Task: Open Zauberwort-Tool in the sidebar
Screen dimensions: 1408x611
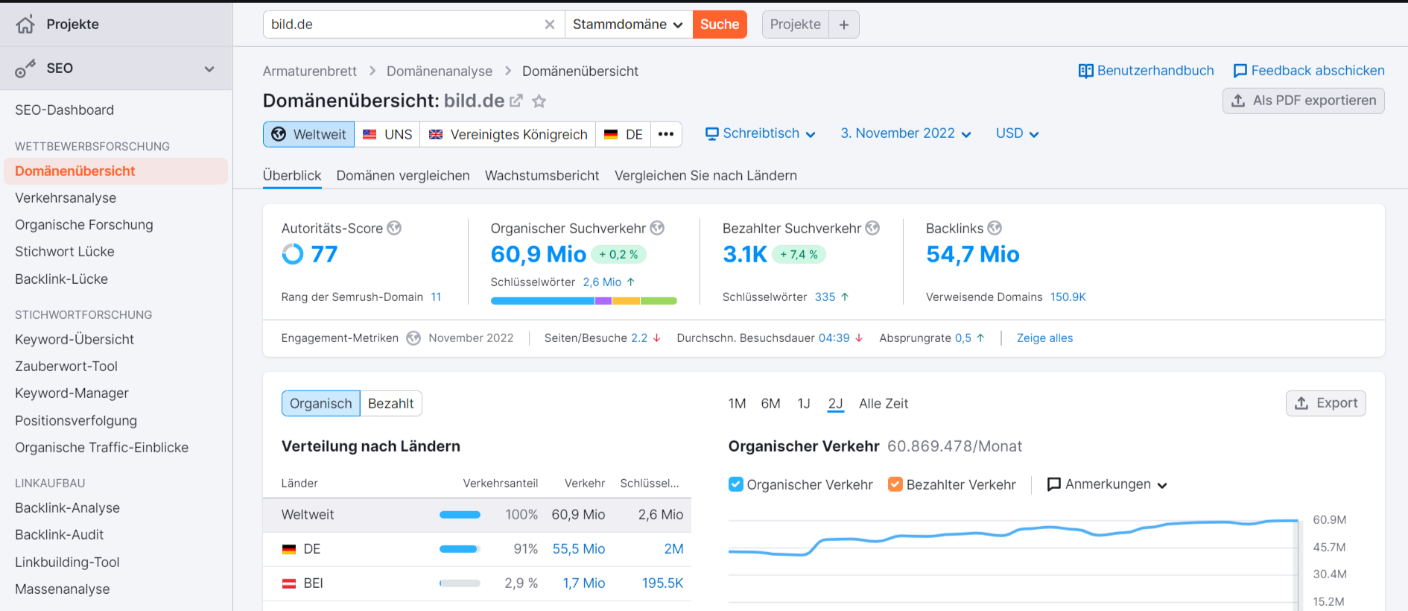Action: click(66, 366)
